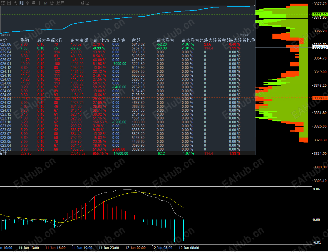Image resolution: width=328 pixels, height=252 pixels.
Task: Select the percentage value 59.25 %
Action: (x=99, y=87)
